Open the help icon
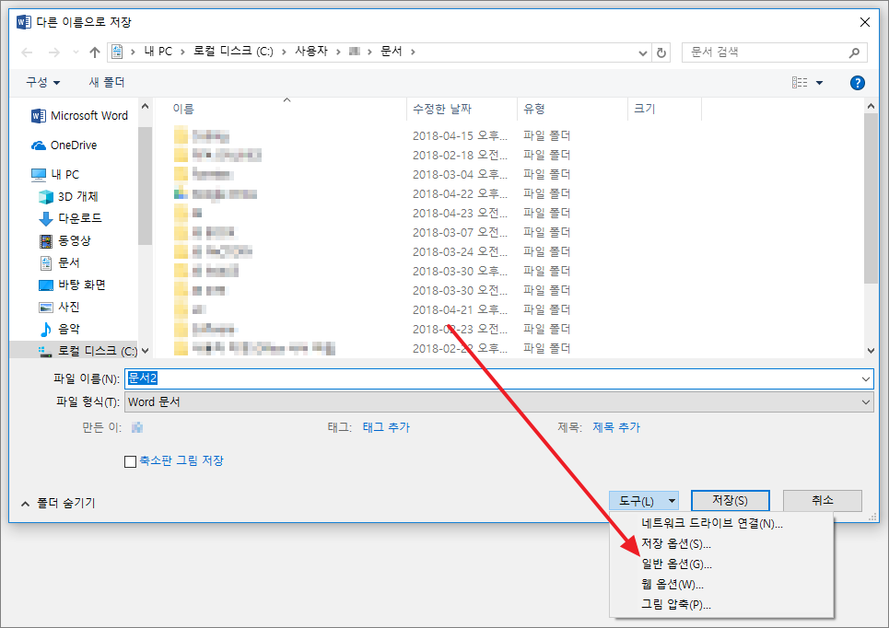The height and width of the screenshot is (628, 889). point(858,83)
